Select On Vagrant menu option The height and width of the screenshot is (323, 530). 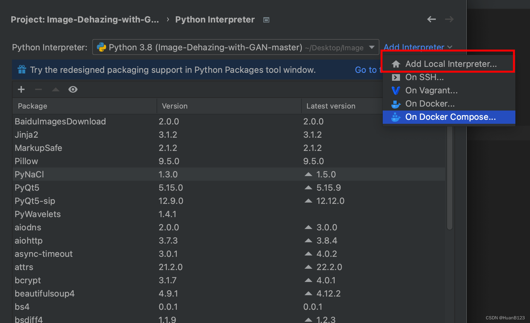pos(449,90)
